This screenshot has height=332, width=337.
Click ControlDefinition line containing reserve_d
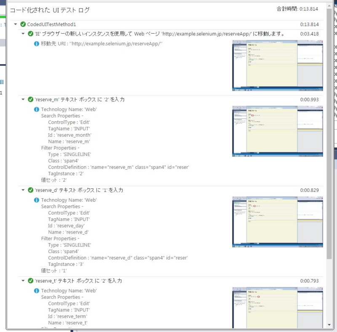point(118,258)
